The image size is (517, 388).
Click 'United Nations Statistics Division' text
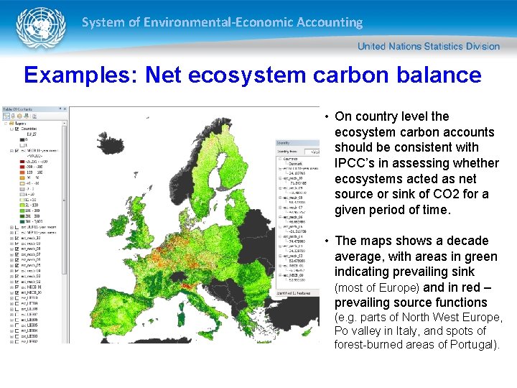[429, 46]
